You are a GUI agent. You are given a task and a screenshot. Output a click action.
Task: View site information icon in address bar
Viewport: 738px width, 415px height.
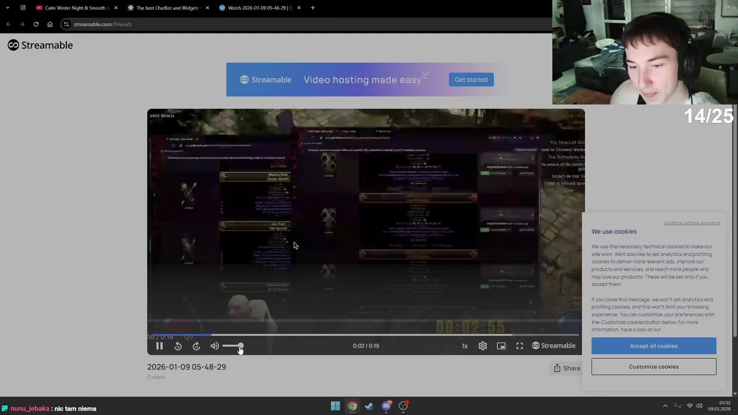point(67,24)
